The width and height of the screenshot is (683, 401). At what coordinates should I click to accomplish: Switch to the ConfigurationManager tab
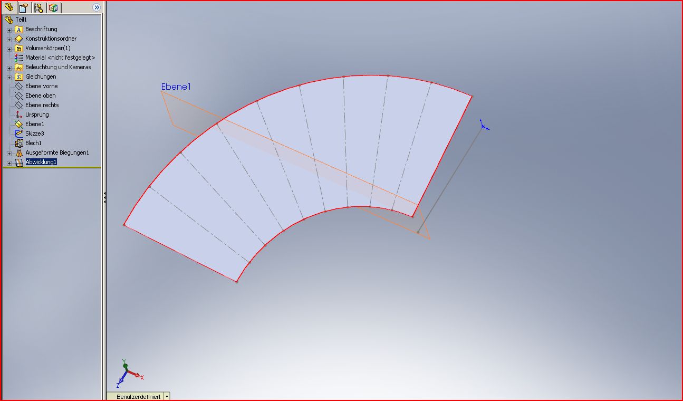pos(39,7)
